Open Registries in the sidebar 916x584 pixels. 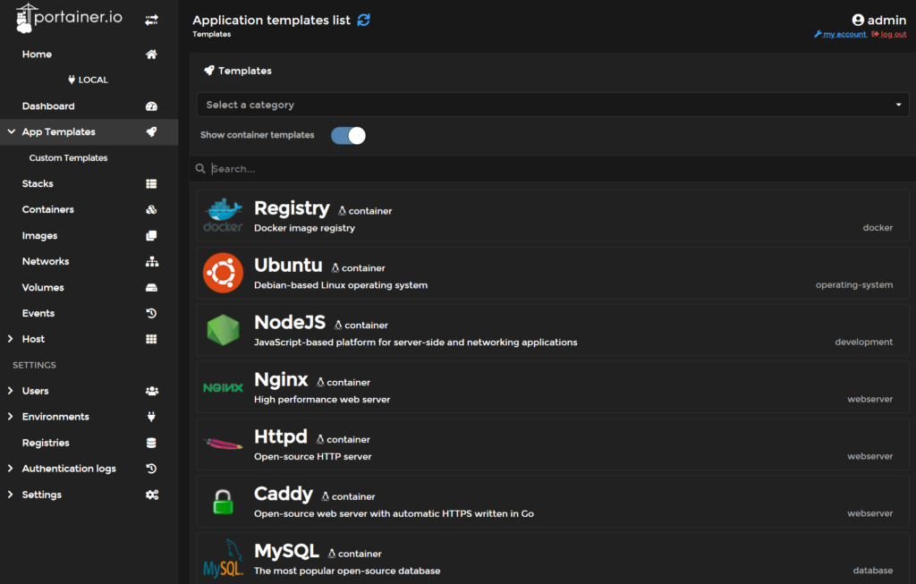pos(46,443)
